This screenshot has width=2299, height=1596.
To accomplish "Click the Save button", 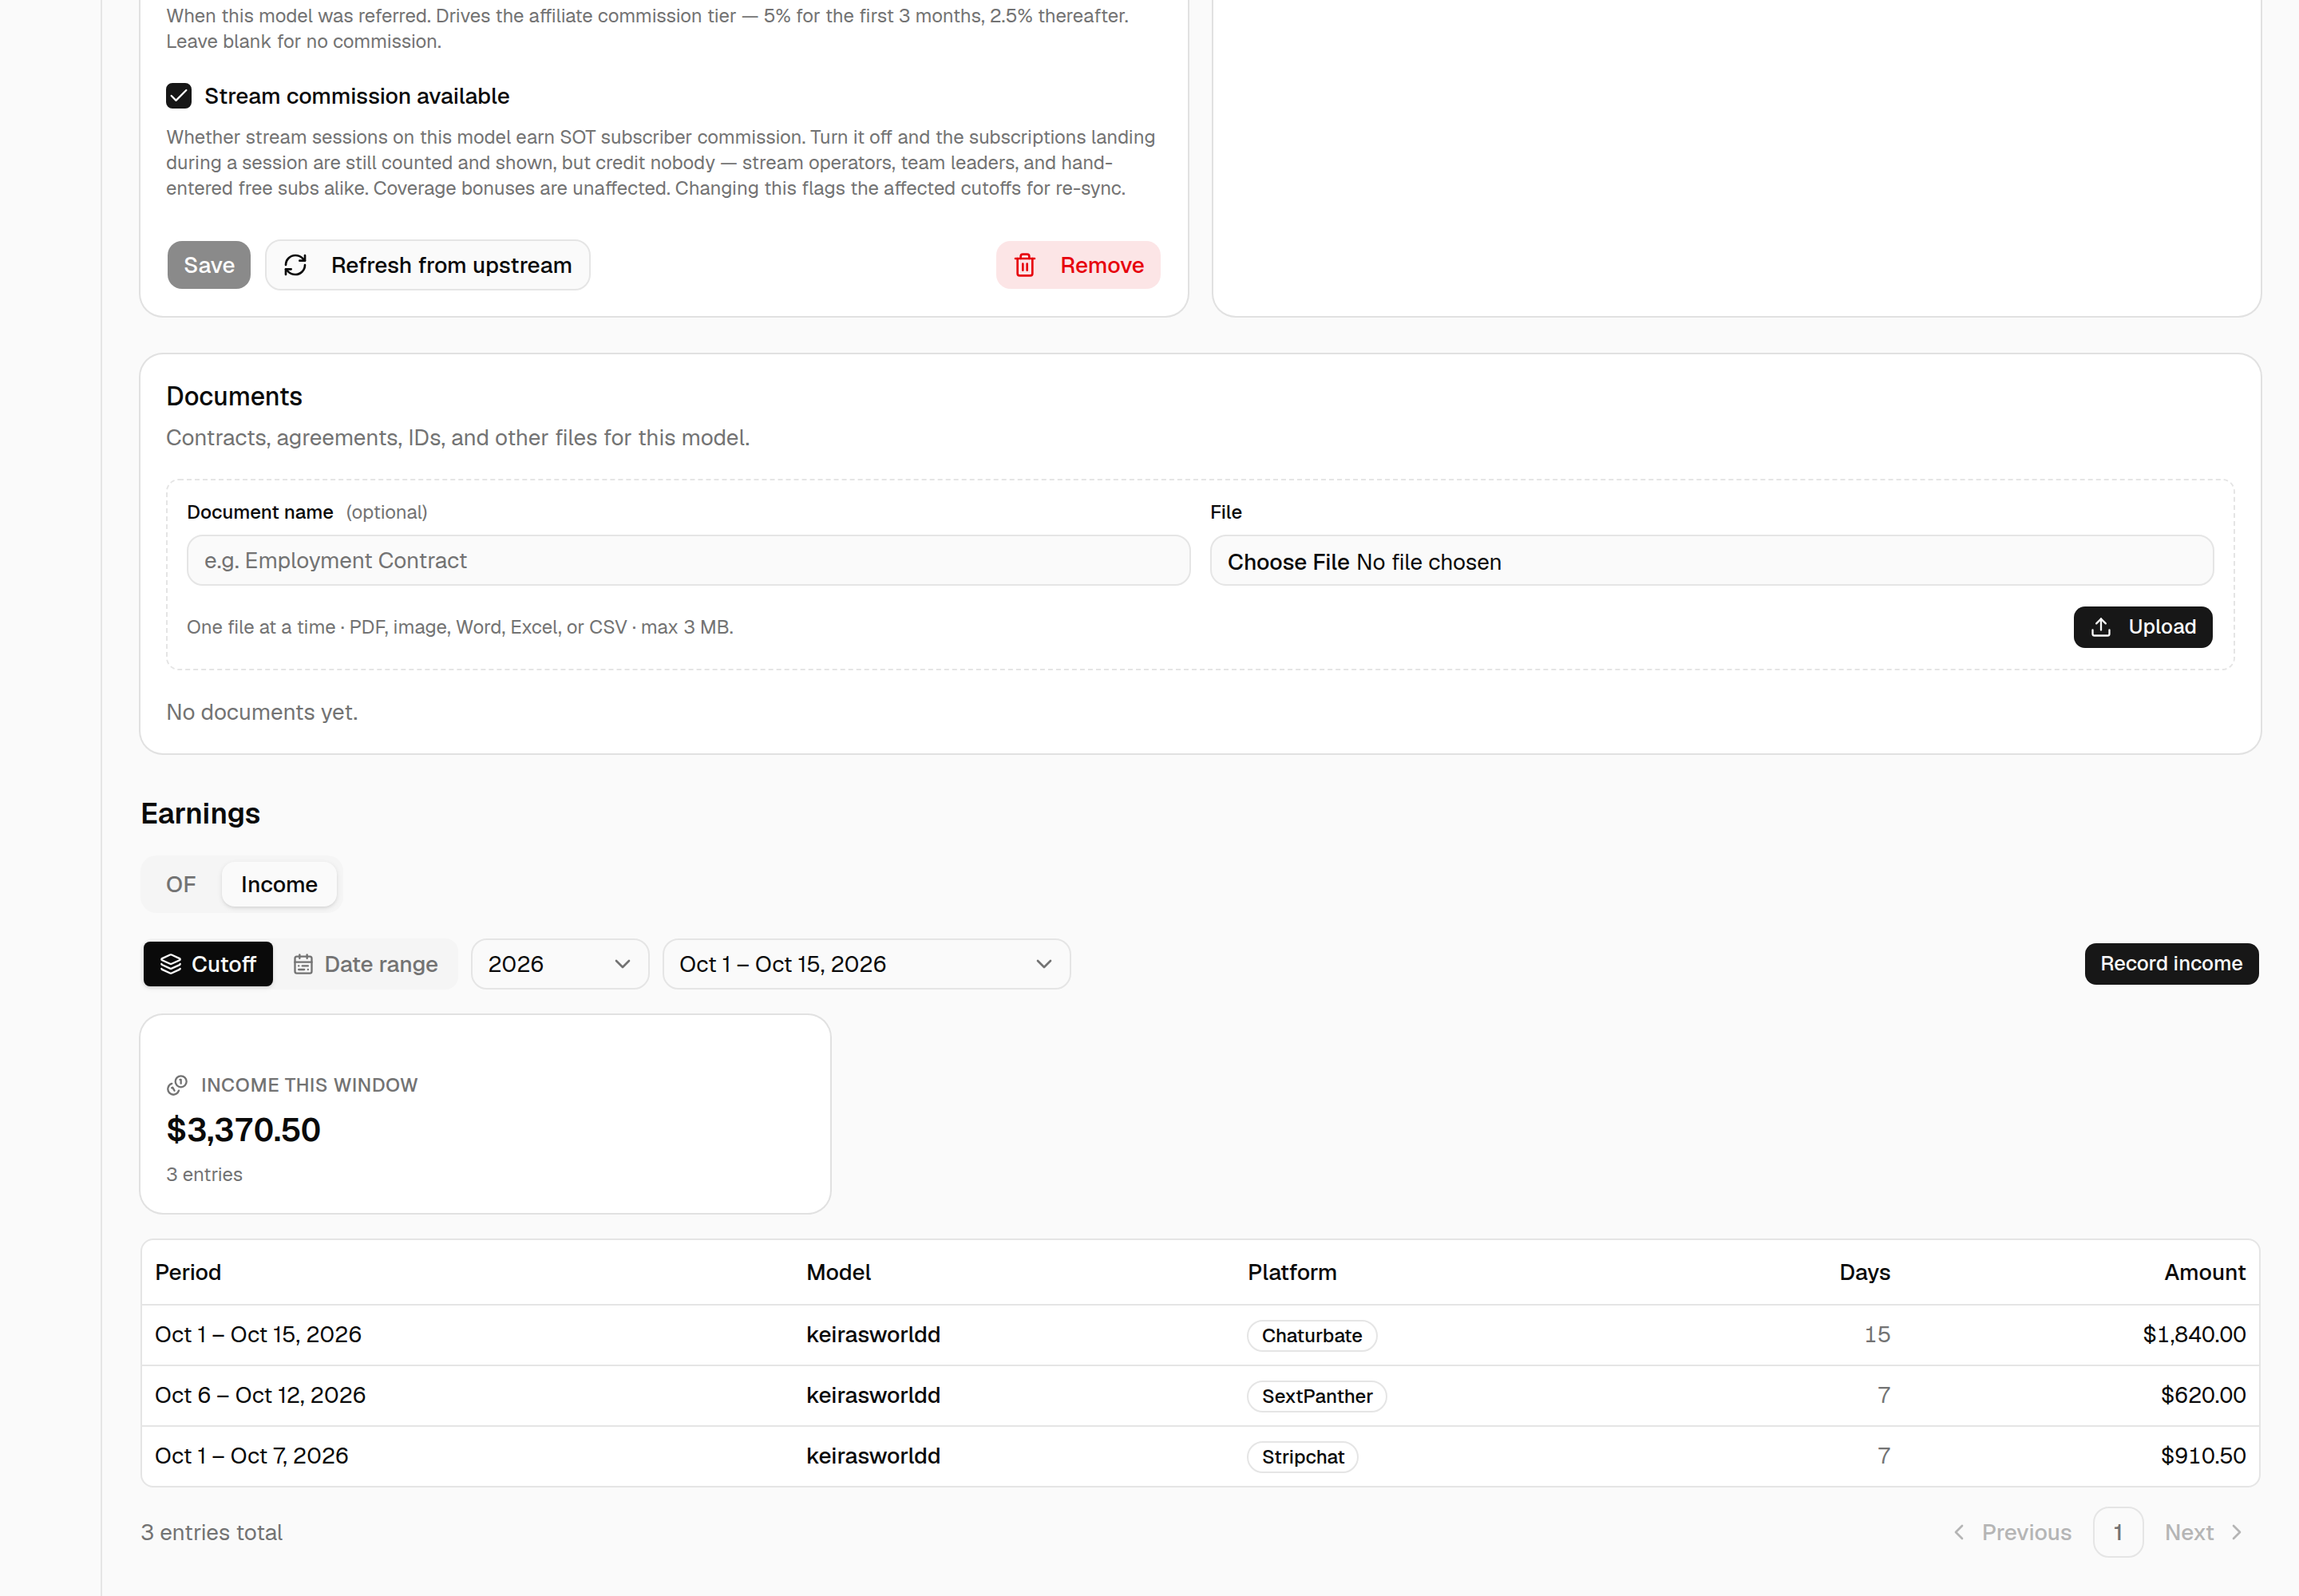I will pos(208,265).
